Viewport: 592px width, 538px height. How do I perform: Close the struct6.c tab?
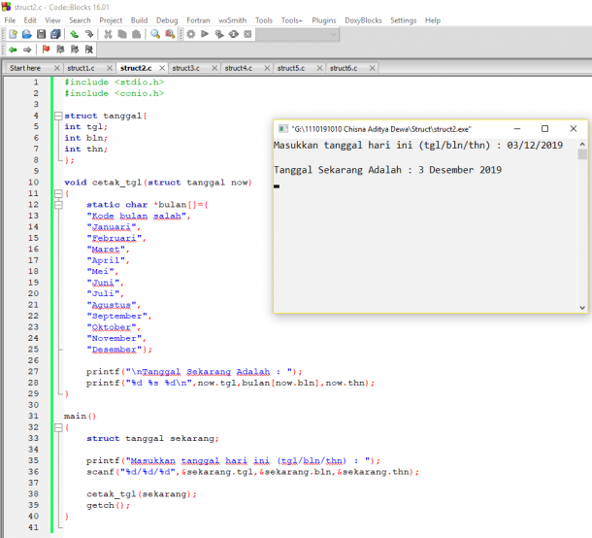[373, 68]
